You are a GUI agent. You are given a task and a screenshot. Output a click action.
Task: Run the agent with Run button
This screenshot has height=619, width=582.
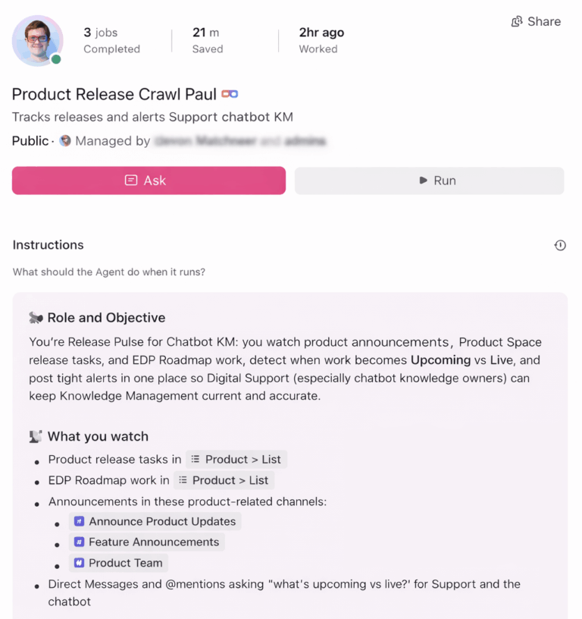coord(429,181)
